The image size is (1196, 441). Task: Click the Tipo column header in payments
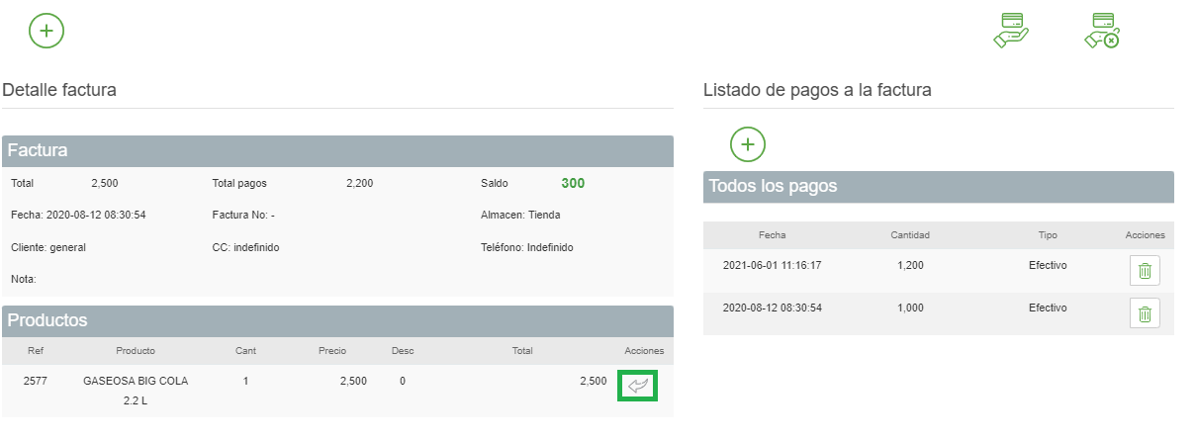pos(1048,235)
